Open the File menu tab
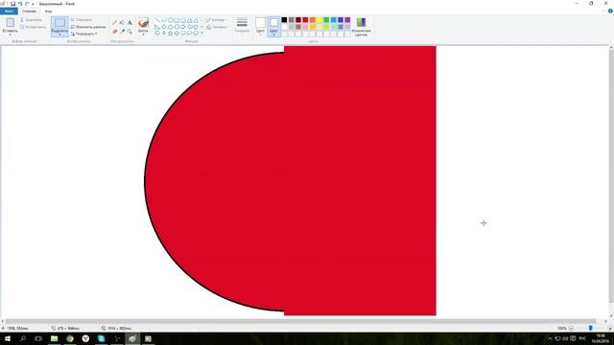The width and height of the screenshot is (614, 345). pos(9,11)
